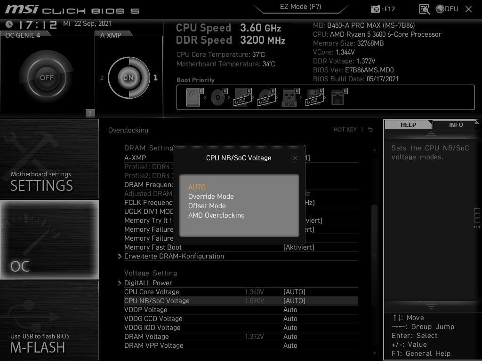Image resolution: width=482 pixels, height=361 pixels.
Task: Expand the DigitALL Power submenu
Action: tap(148, 283)
